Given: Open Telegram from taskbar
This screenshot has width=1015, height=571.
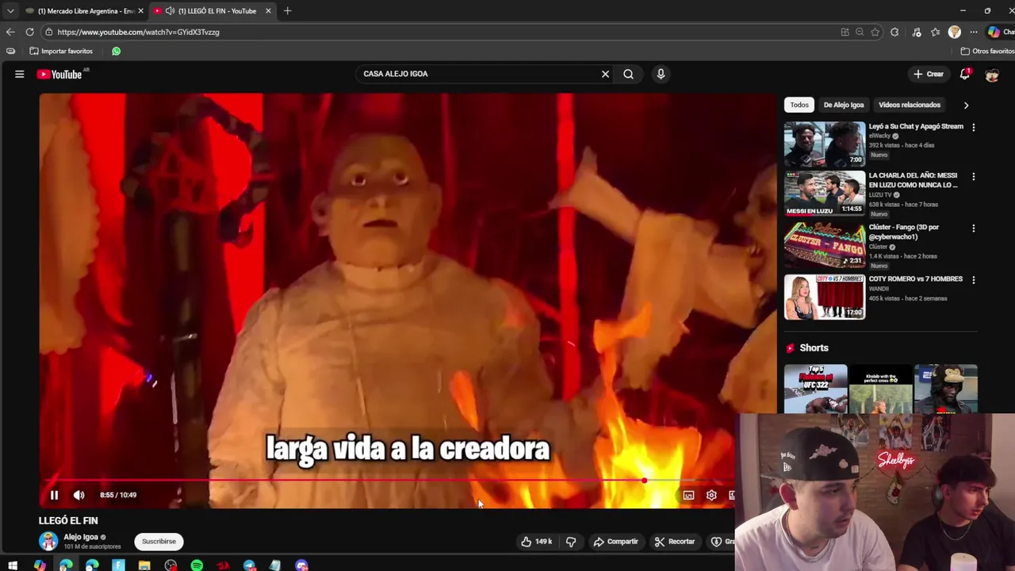Looking at the screenshot, I should (249, 565).
